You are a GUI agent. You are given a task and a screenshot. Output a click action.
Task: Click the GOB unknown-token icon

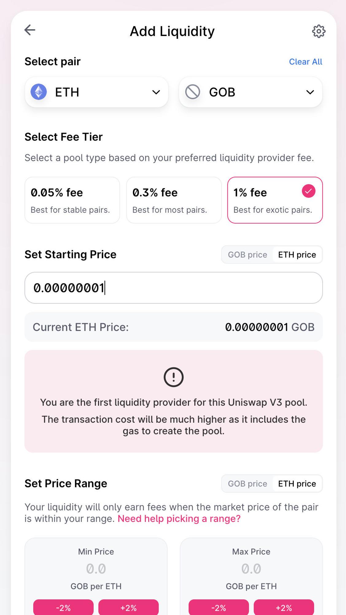pyautogui.click(x=192, y=92)
